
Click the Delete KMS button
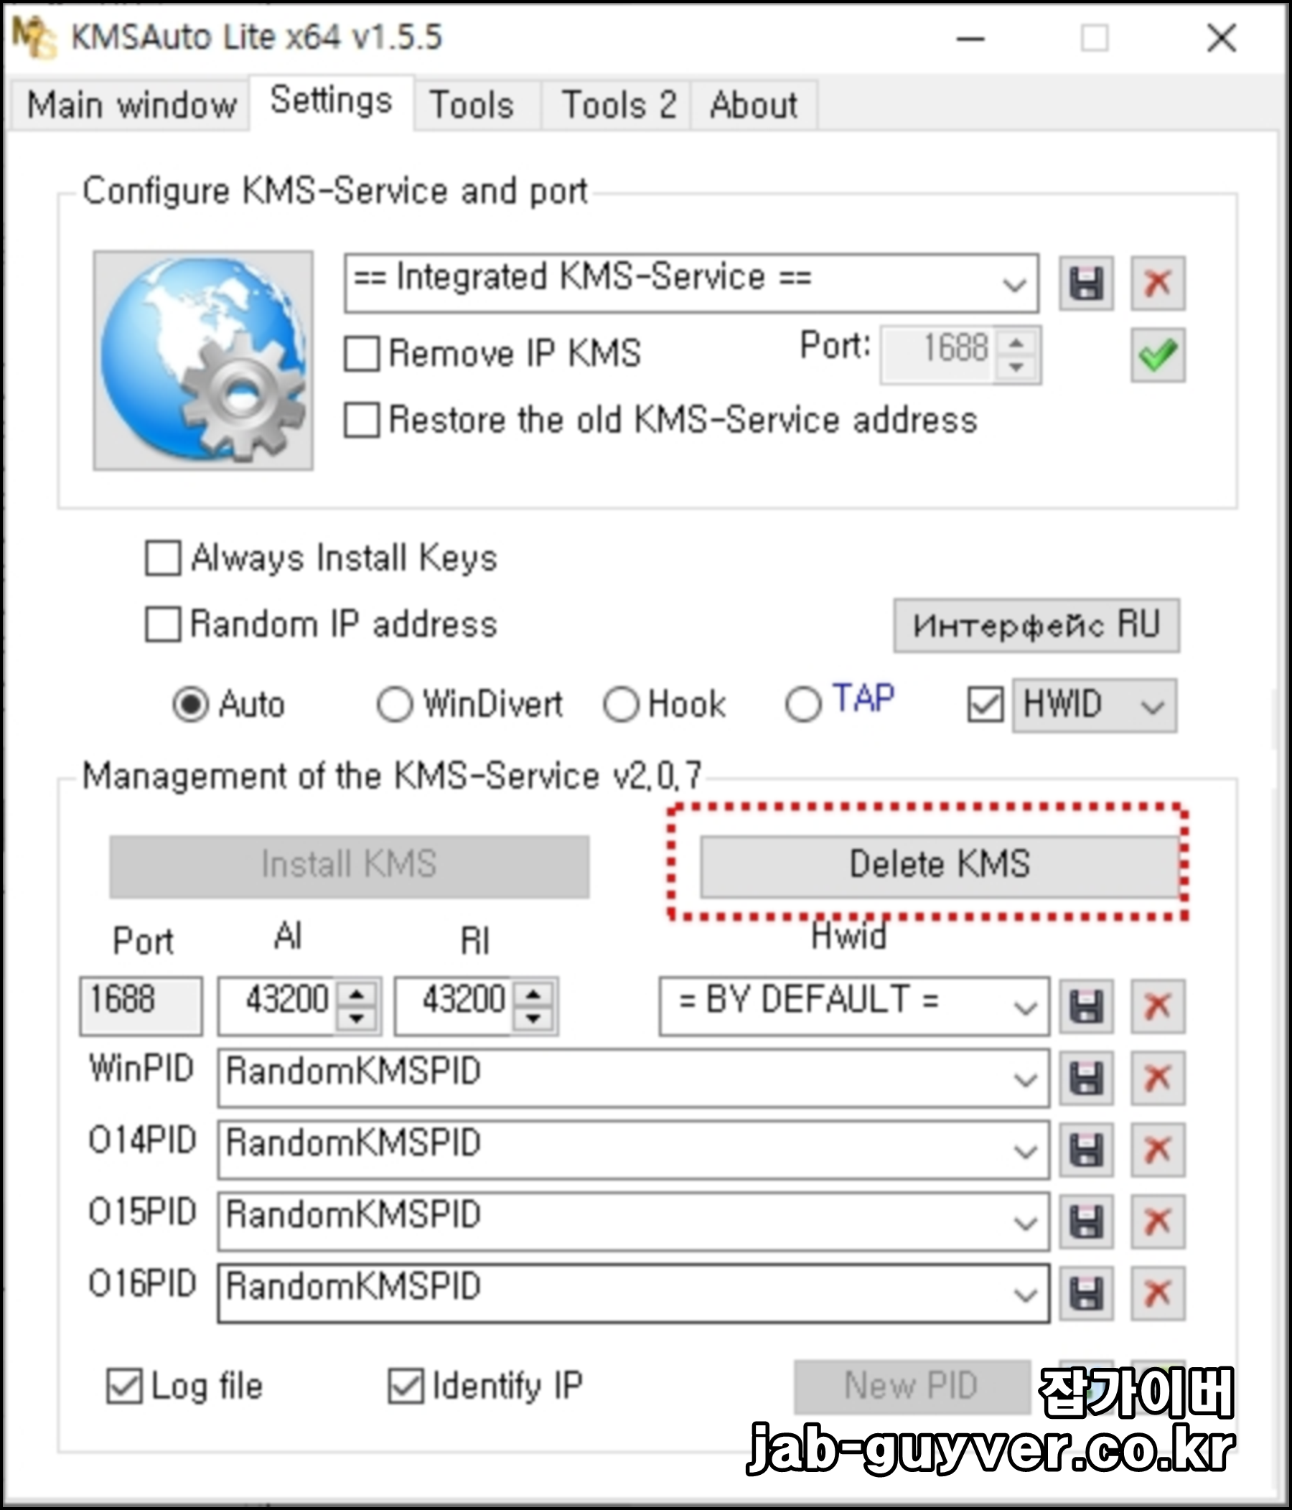[x=940, y=865]
